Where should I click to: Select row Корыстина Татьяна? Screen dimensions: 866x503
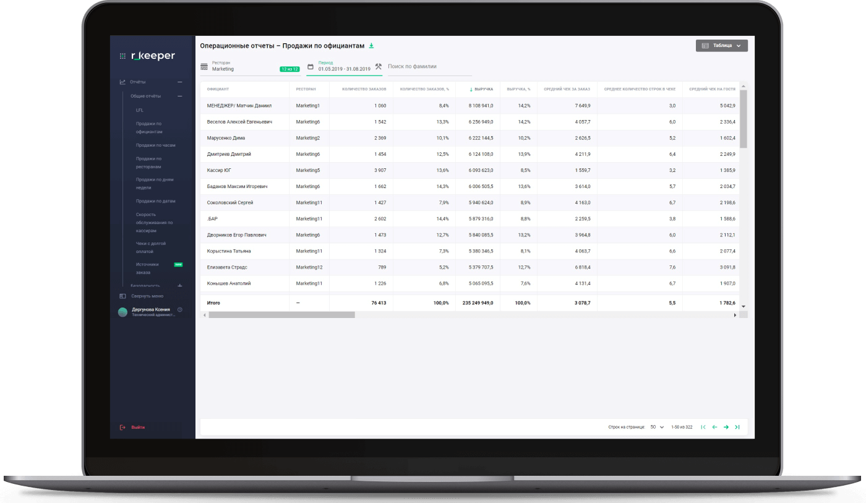coord(469,251)
